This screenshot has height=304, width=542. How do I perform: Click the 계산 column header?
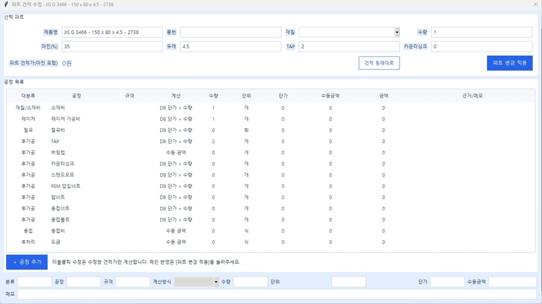click(x=176, y=95)
